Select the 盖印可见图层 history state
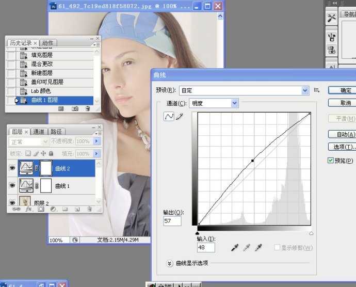Viewport: 356px width, 287px height. [x=55, y=82]
